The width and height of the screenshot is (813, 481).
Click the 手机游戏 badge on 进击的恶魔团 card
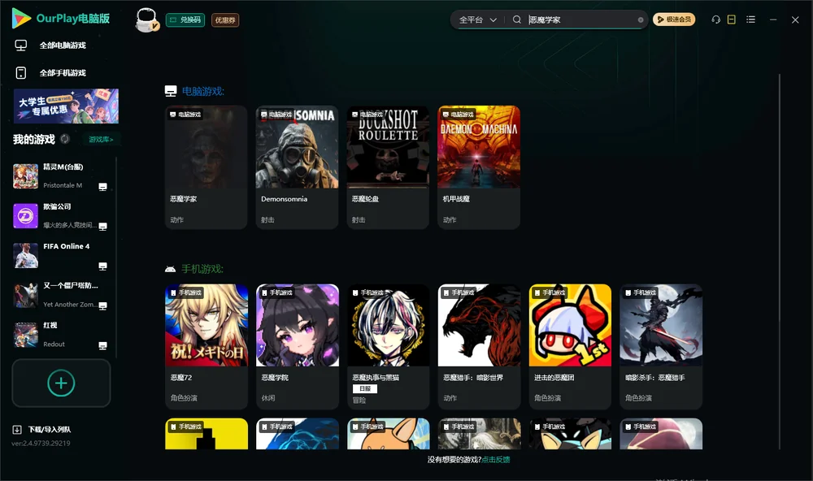[x=550, y=292]
